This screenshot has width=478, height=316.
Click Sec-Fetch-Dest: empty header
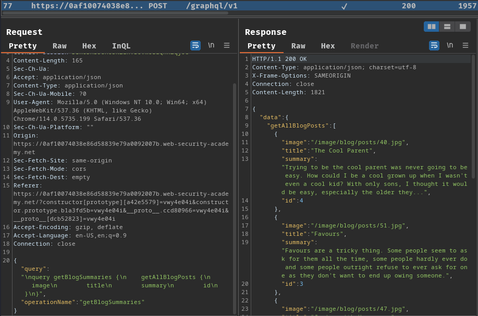52,177
